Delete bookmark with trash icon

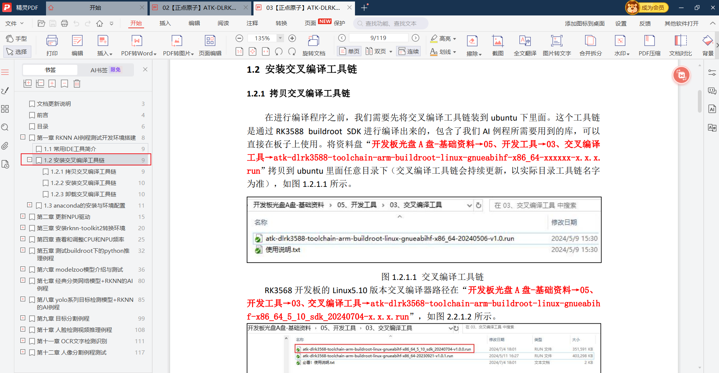(x=77, y=84)
